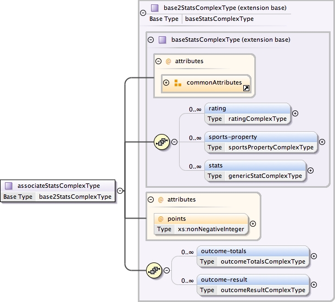Click the upper sequence compositor icon

(161, 142)
